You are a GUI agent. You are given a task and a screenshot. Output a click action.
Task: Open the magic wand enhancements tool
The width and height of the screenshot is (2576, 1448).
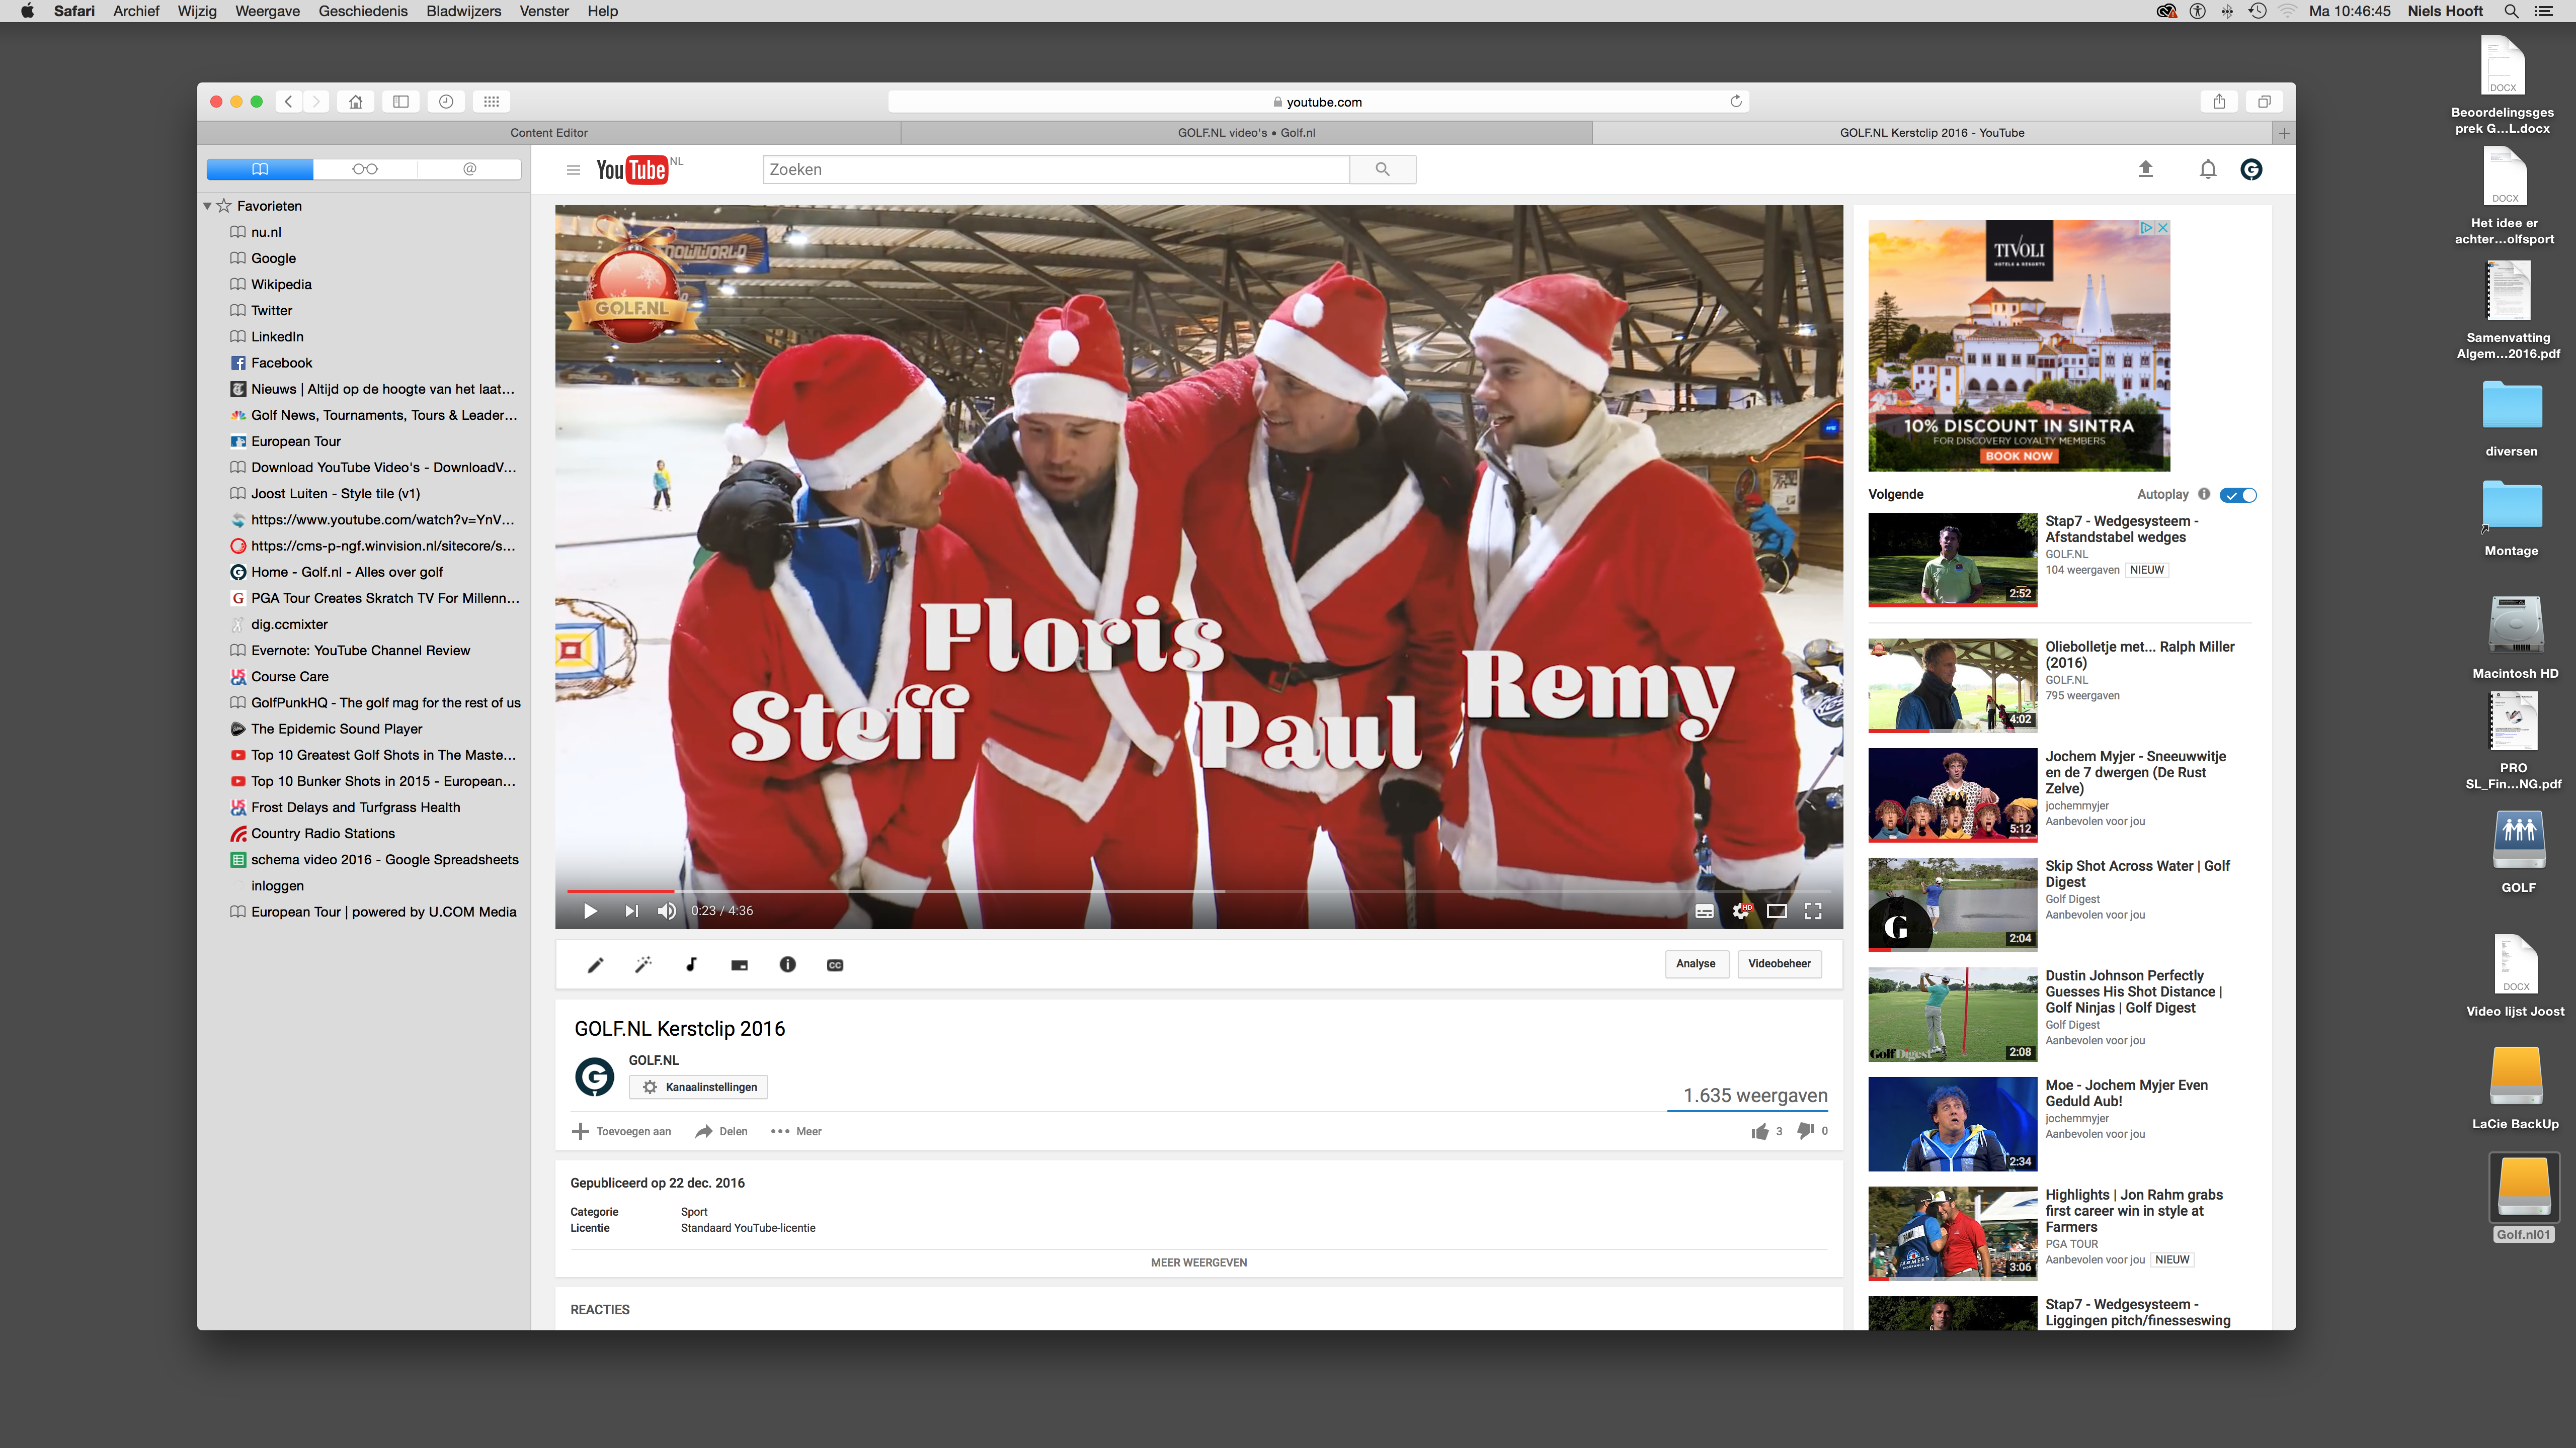643,964
